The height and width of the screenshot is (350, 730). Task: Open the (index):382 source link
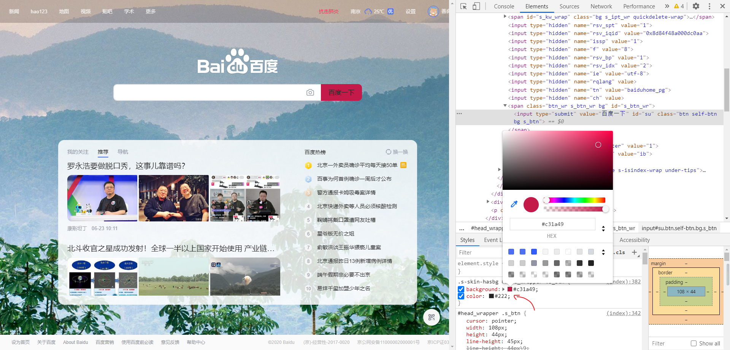[x=624, y=282]
